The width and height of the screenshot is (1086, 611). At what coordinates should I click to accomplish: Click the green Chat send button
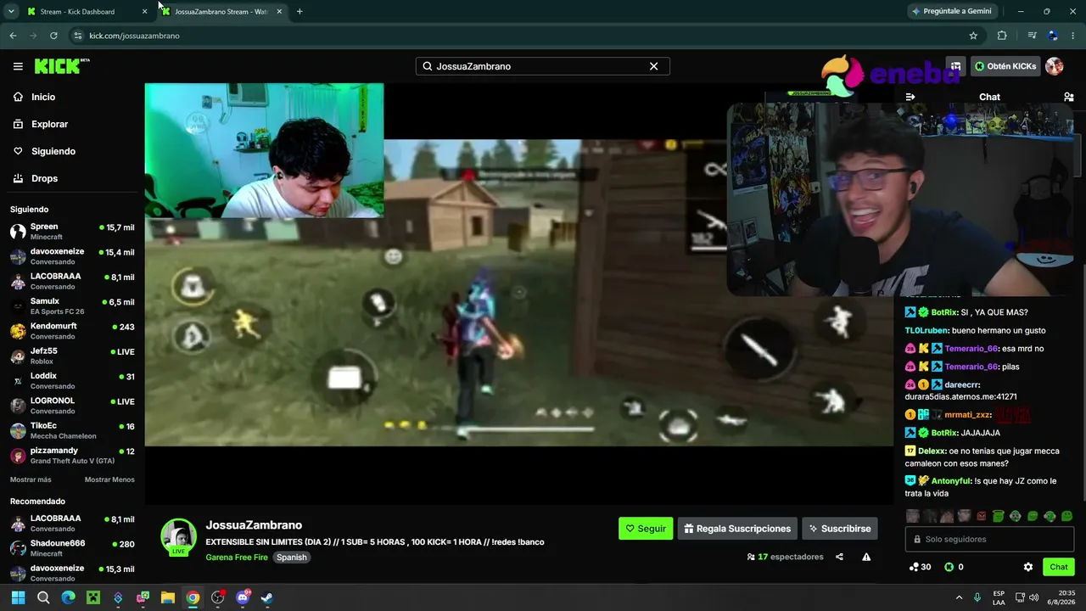pos(1059,567)
